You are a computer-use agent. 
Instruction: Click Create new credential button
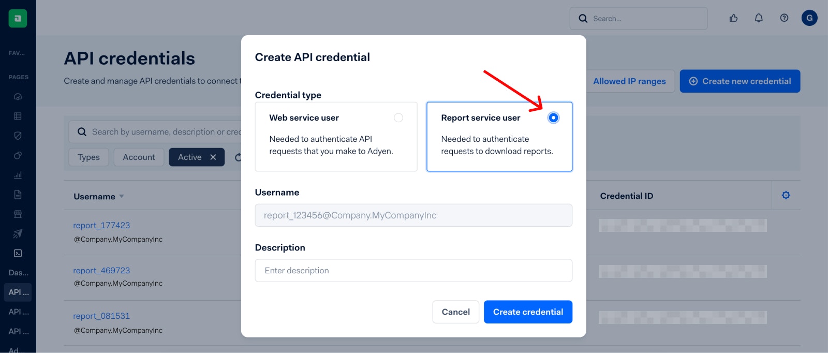pyautogui.click(x=740, y=81)
